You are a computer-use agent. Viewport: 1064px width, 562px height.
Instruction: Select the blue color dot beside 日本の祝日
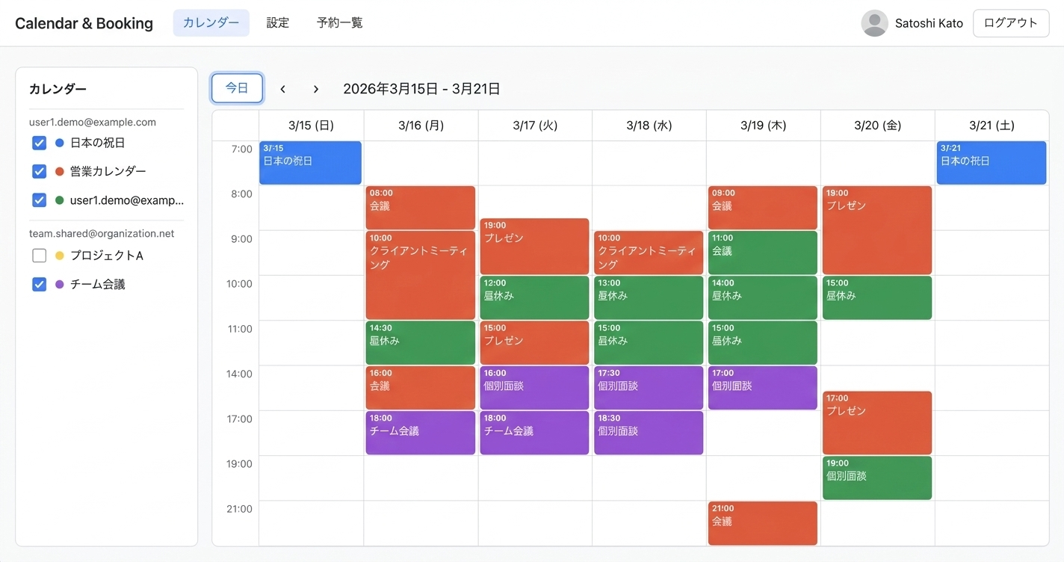58,142
